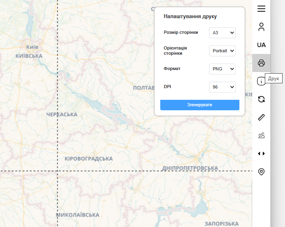Open the hamburger menu in the sidebar
Screen dimensions: 285x227
261,9
